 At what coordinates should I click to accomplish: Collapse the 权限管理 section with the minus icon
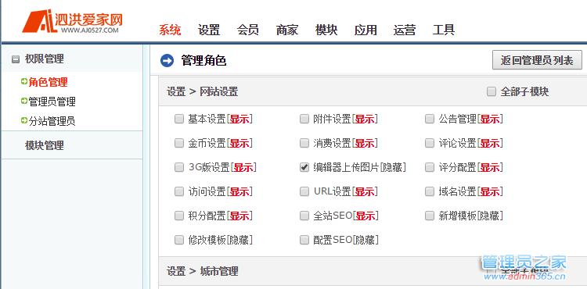tap(16, 59)
